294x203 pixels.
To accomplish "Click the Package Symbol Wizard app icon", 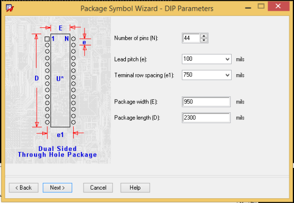I will [10, 8].
